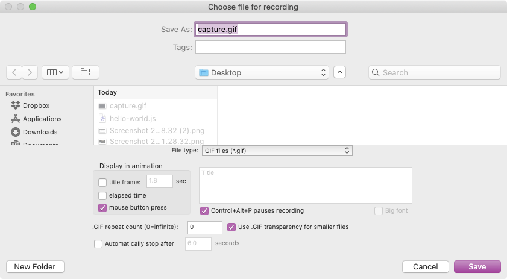The image size is (507, 279).
Task: Click the GIF repeat count field
Action: coord(205,227)
